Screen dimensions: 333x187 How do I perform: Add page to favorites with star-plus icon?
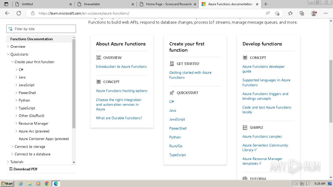277,13
